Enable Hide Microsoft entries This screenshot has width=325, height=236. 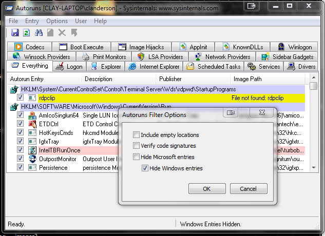click(x=136, y=156)
